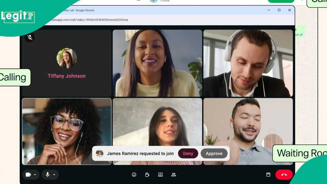Screen dimensions: 327x184
Task: Start screen sharing icon
Action: point(161,175)
